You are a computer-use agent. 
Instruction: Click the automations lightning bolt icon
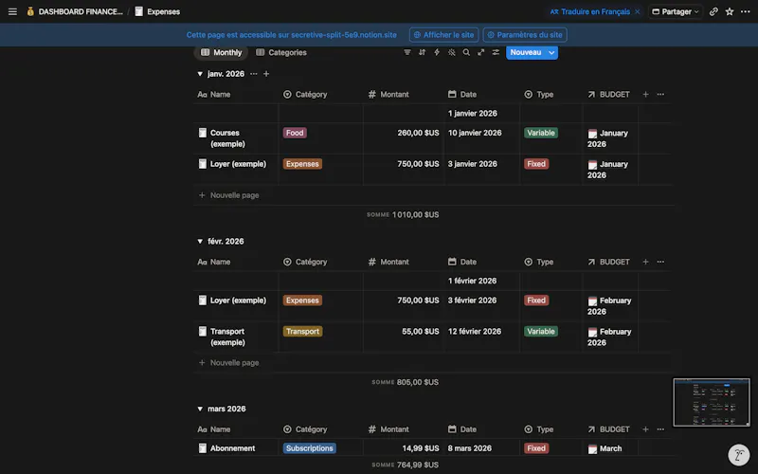point(437,52)
